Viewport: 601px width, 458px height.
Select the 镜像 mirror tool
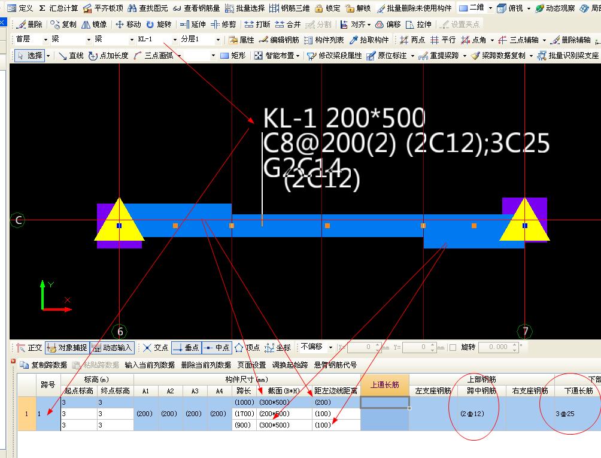[94, 25]
